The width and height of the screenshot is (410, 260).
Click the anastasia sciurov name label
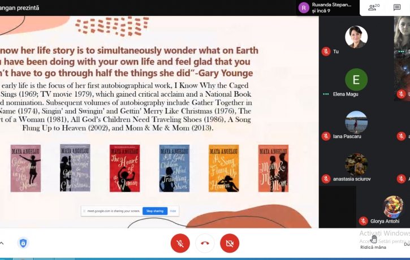click(352, 179)
